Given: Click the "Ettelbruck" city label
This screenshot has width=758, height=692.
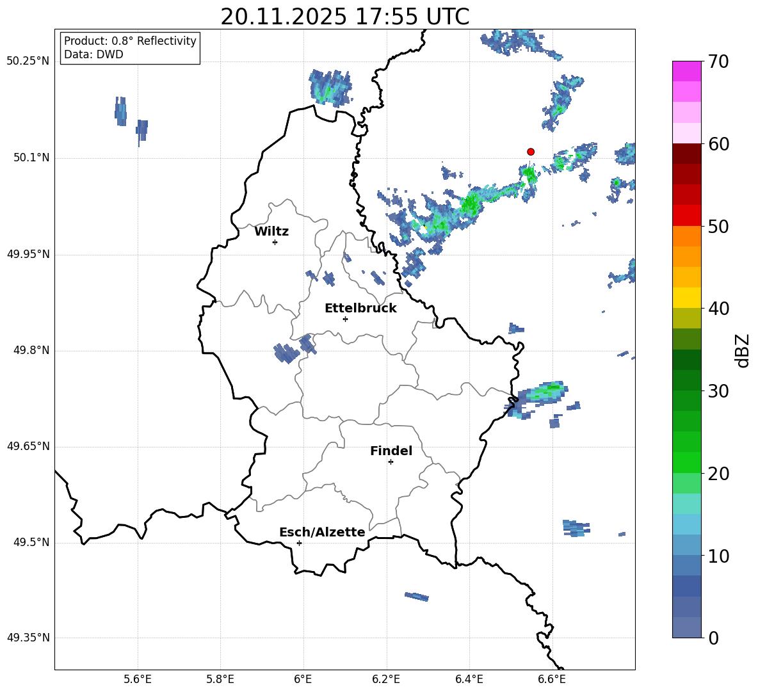Looking at the screenshot, I should click(x=360, y=309).
